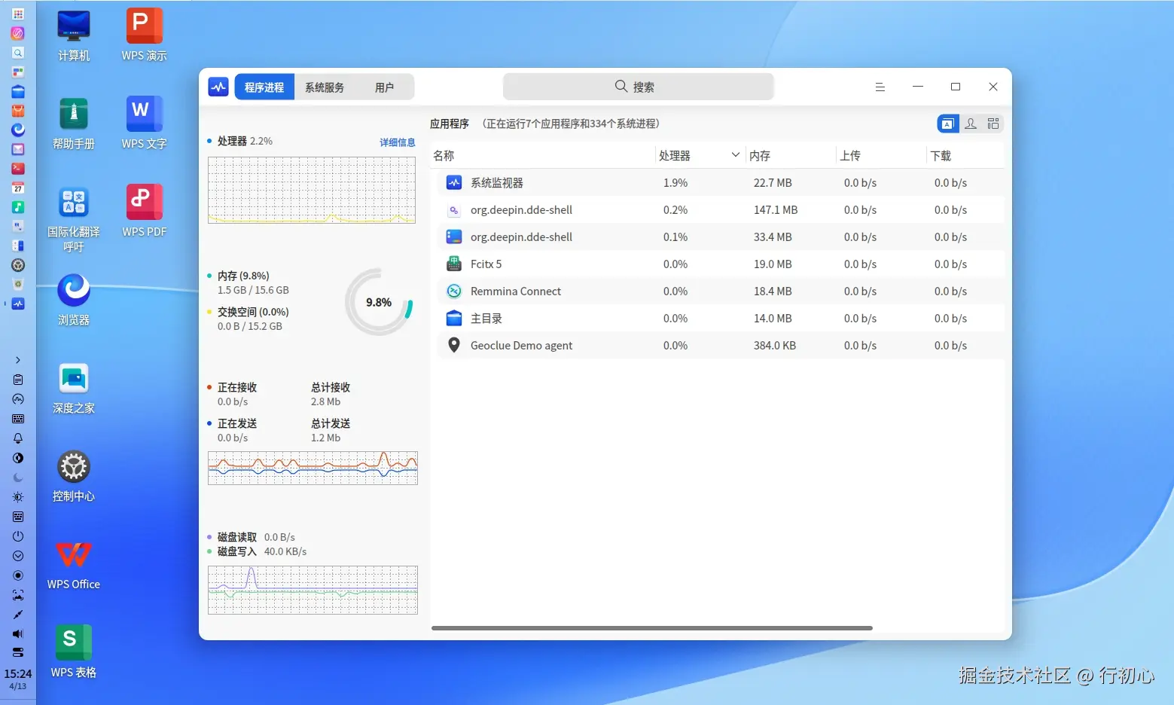Click the network traffic graph

coord(313,468)
